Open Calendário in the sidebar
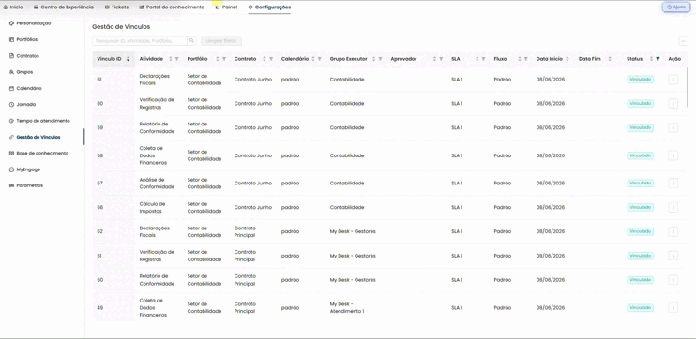 pyautogui.click(x=25, y=88)
